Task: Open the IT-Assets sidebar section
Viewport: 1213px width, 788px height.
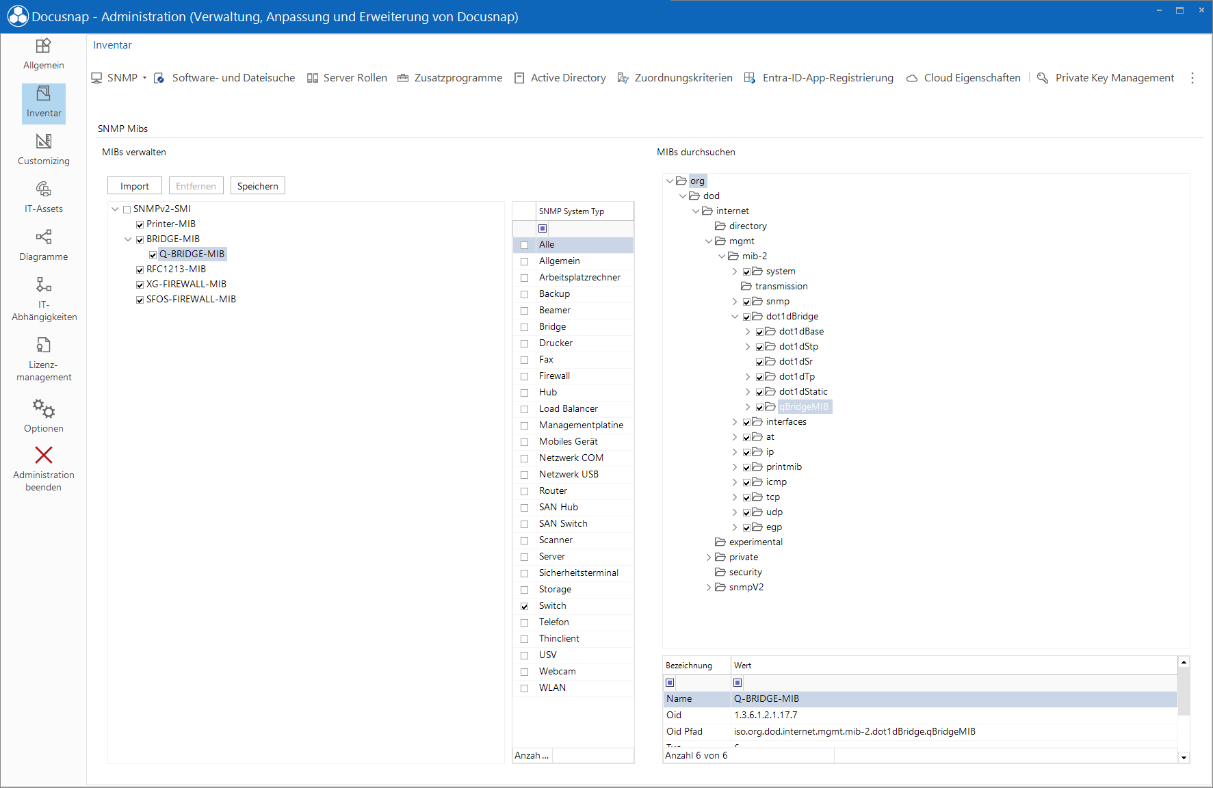Action: pyautogui.click(x=43, y=198)
